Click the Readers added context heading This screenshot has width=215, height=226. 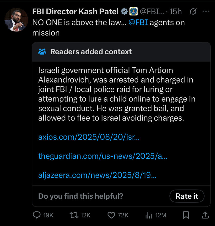tap(91, 52)
